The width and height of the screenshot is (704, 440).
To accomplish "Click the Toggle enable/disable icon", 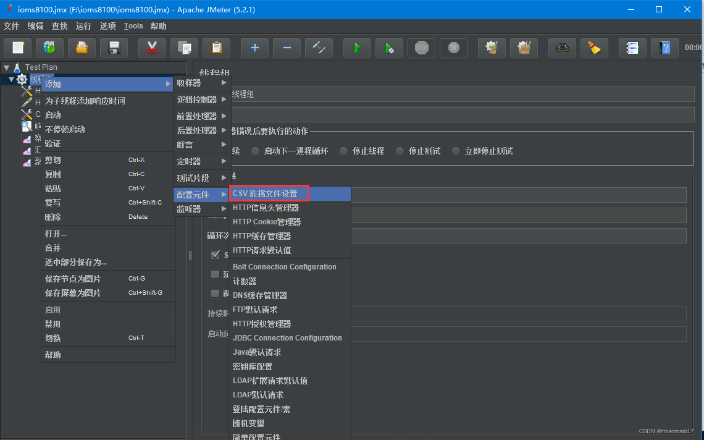I will tap(319, 48).
